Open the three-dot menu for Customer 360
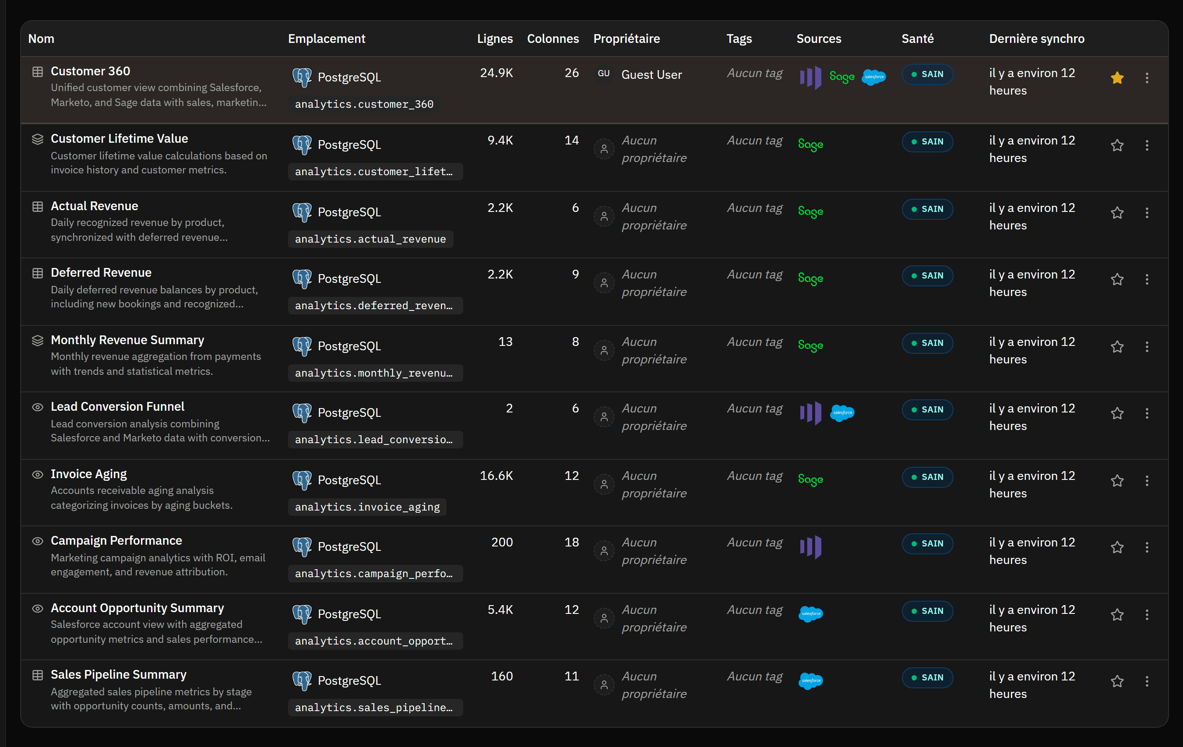The height and width of the screenshot is (747, 1183). coord(1147,78)
